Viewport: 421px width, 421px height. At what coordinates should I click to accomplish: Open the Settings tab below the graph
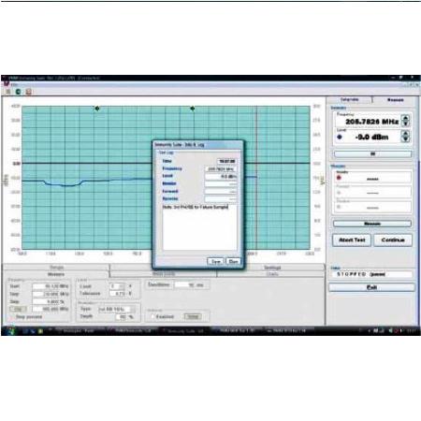click(x=272, y=268)
